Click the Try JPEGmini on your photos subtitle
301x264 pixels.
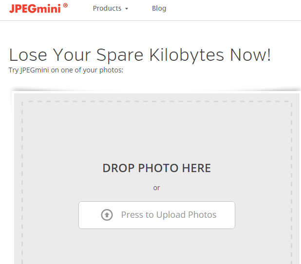click(x=66, y=70)
